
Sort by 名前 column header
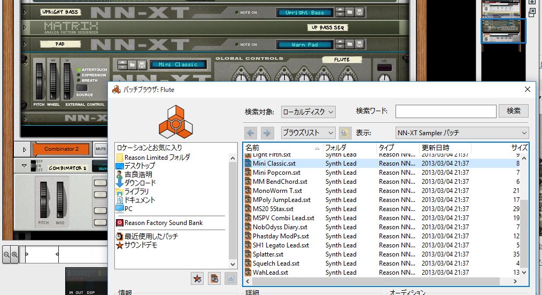coord(283,148)
